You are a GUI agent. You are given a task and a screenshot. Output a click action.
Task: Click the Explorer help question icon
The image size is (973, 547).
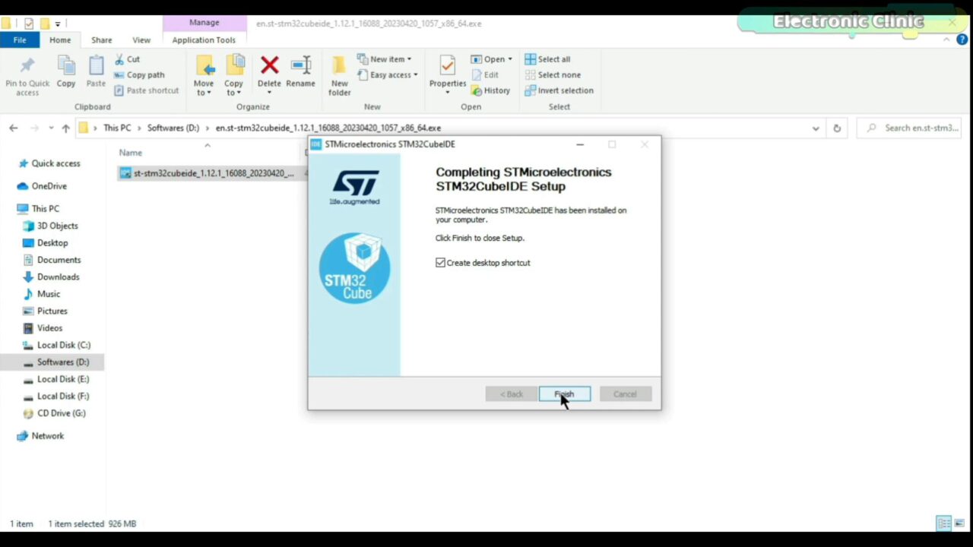[x=962, y=40]
